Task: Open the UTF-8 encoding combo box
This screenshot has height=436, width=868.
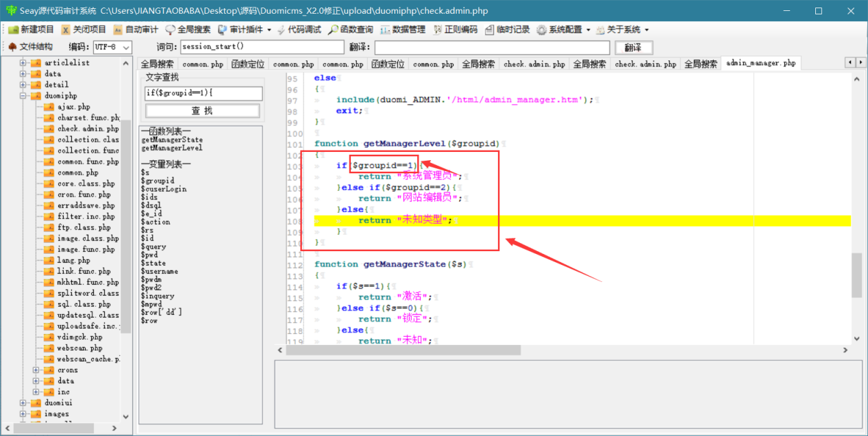Action: [x=112, y=47]
